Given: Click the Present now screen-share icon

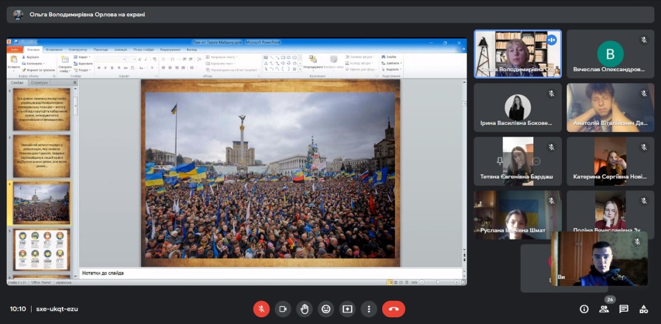Looking at the screenshot, I should coord(347,309).
